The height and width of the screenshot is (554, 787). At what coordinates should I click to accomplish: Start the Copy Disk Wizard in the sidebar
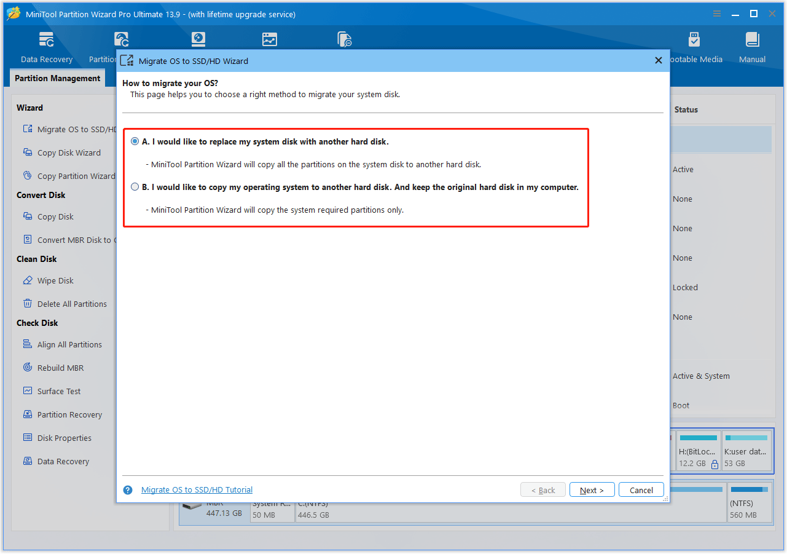(62, 152)
